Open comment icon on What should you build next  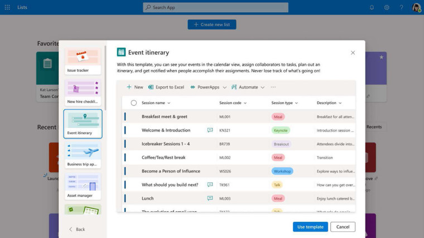click(210, 185)
